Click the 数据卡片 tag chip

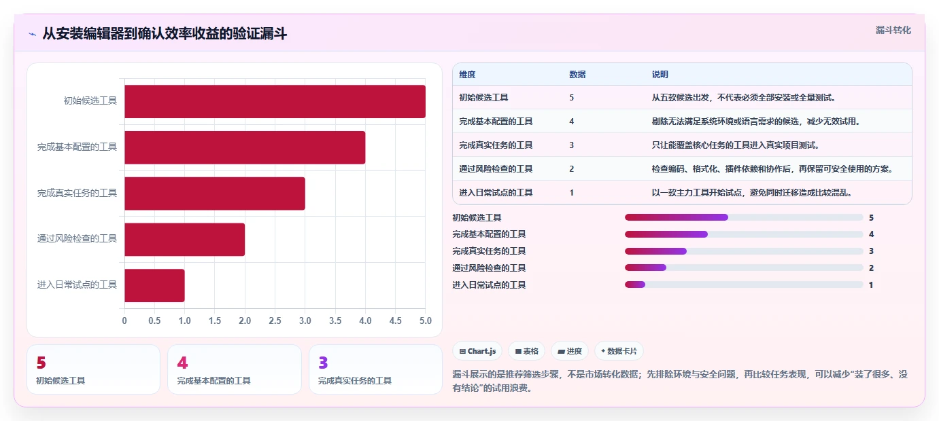(619, 351)
